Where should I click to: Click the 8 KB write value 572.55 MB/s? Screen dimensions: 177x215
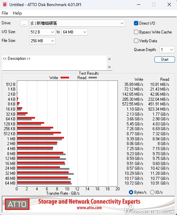click(x=133, y=104)
